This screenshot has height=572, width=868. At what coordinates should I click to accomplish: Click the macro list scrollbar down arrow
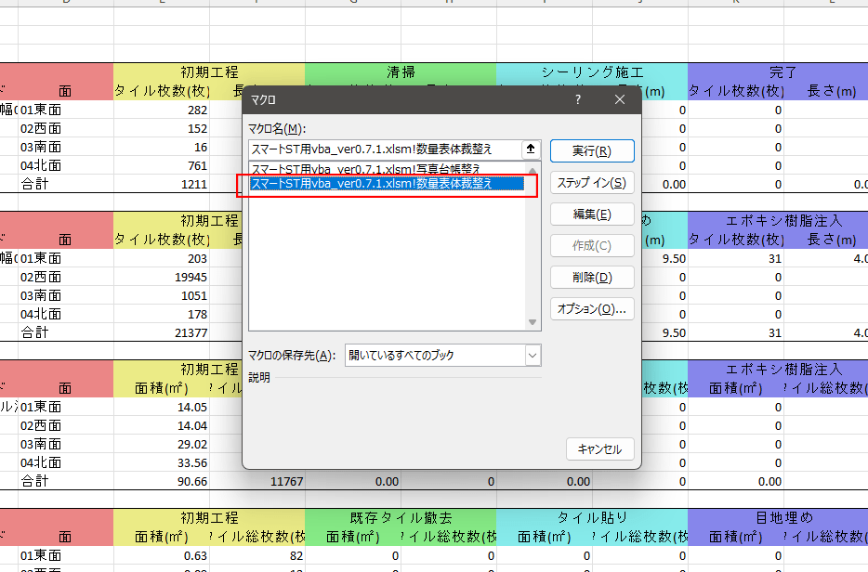pyautogui.click(x=533, y=322)
